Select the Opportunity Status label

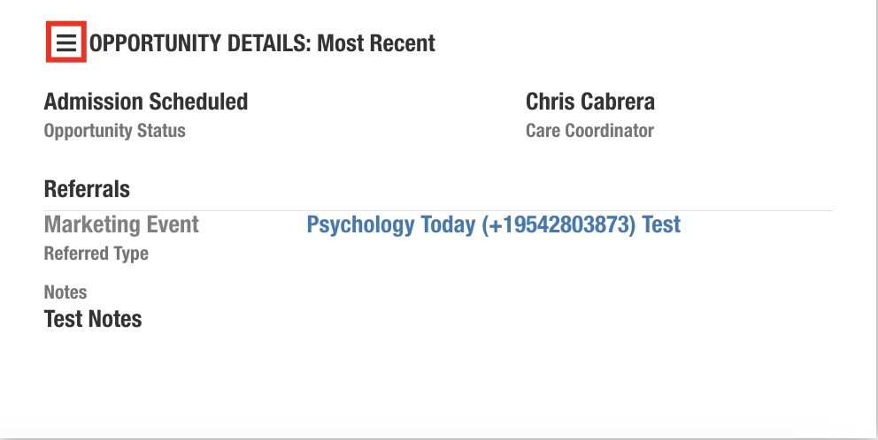[x=115, y=131]
